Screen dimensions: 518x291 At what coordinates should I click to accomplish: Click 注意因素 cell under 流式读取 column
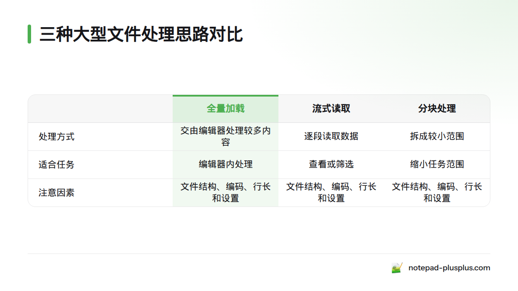point(331,193)
